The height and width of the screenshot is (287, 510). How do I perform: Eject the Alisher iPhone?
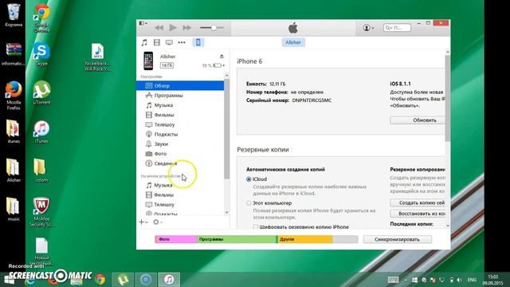(x=222, y=57)
